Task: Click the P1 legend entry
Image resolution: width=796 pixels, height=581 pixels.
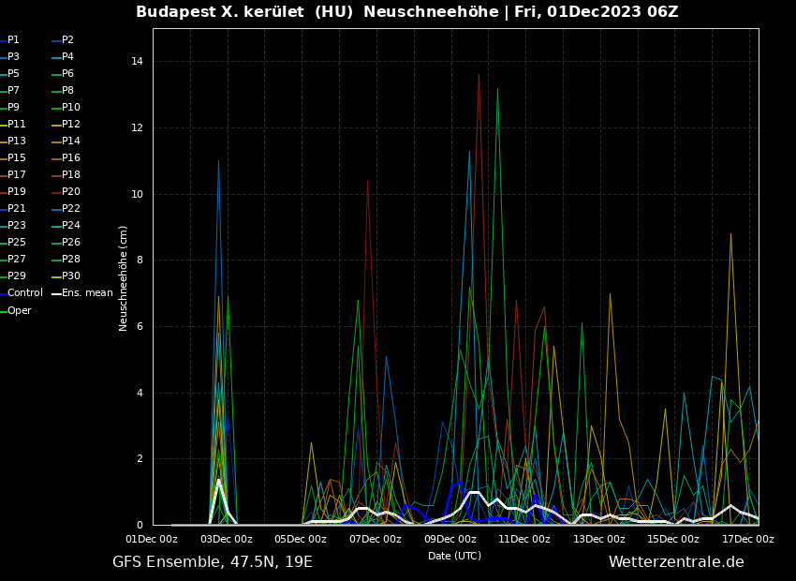Action: coord(13,40)
